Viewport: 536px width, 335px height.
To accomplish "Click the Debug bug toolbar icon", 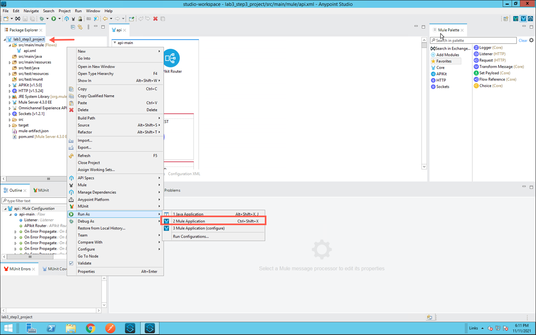I will 42,19.
